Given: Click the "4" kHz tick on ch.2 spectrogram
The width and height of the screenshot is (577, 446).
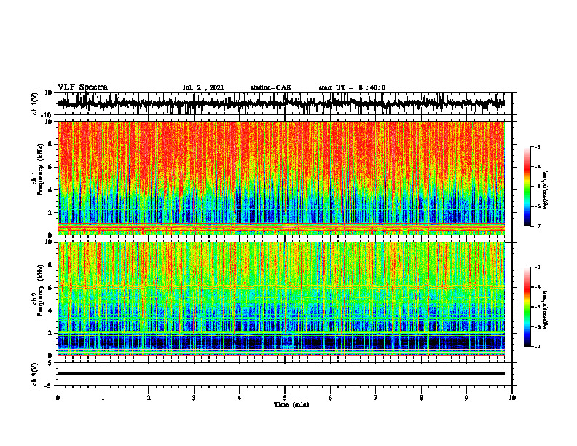Looking at the screenshot, I should 50,310.
